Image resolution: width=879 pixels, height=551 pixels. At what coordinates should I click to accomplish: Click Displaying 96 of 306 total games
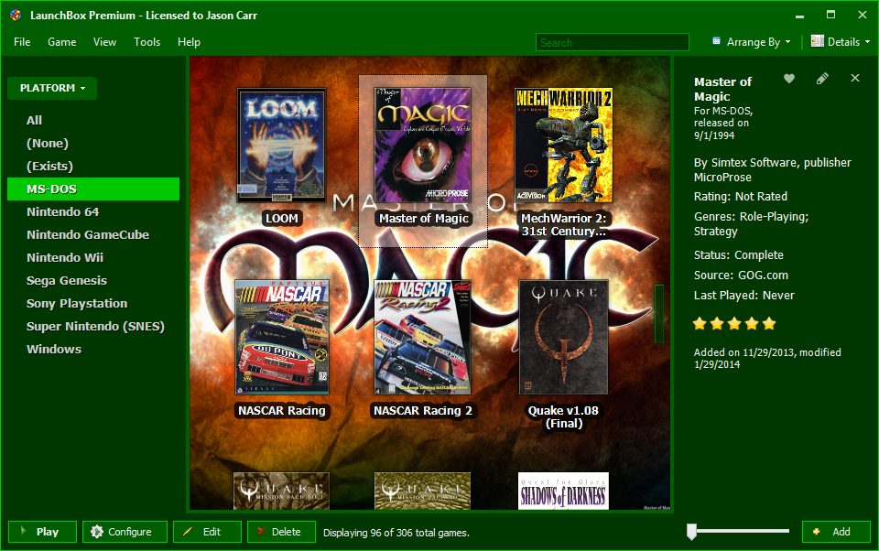point(396,533)
